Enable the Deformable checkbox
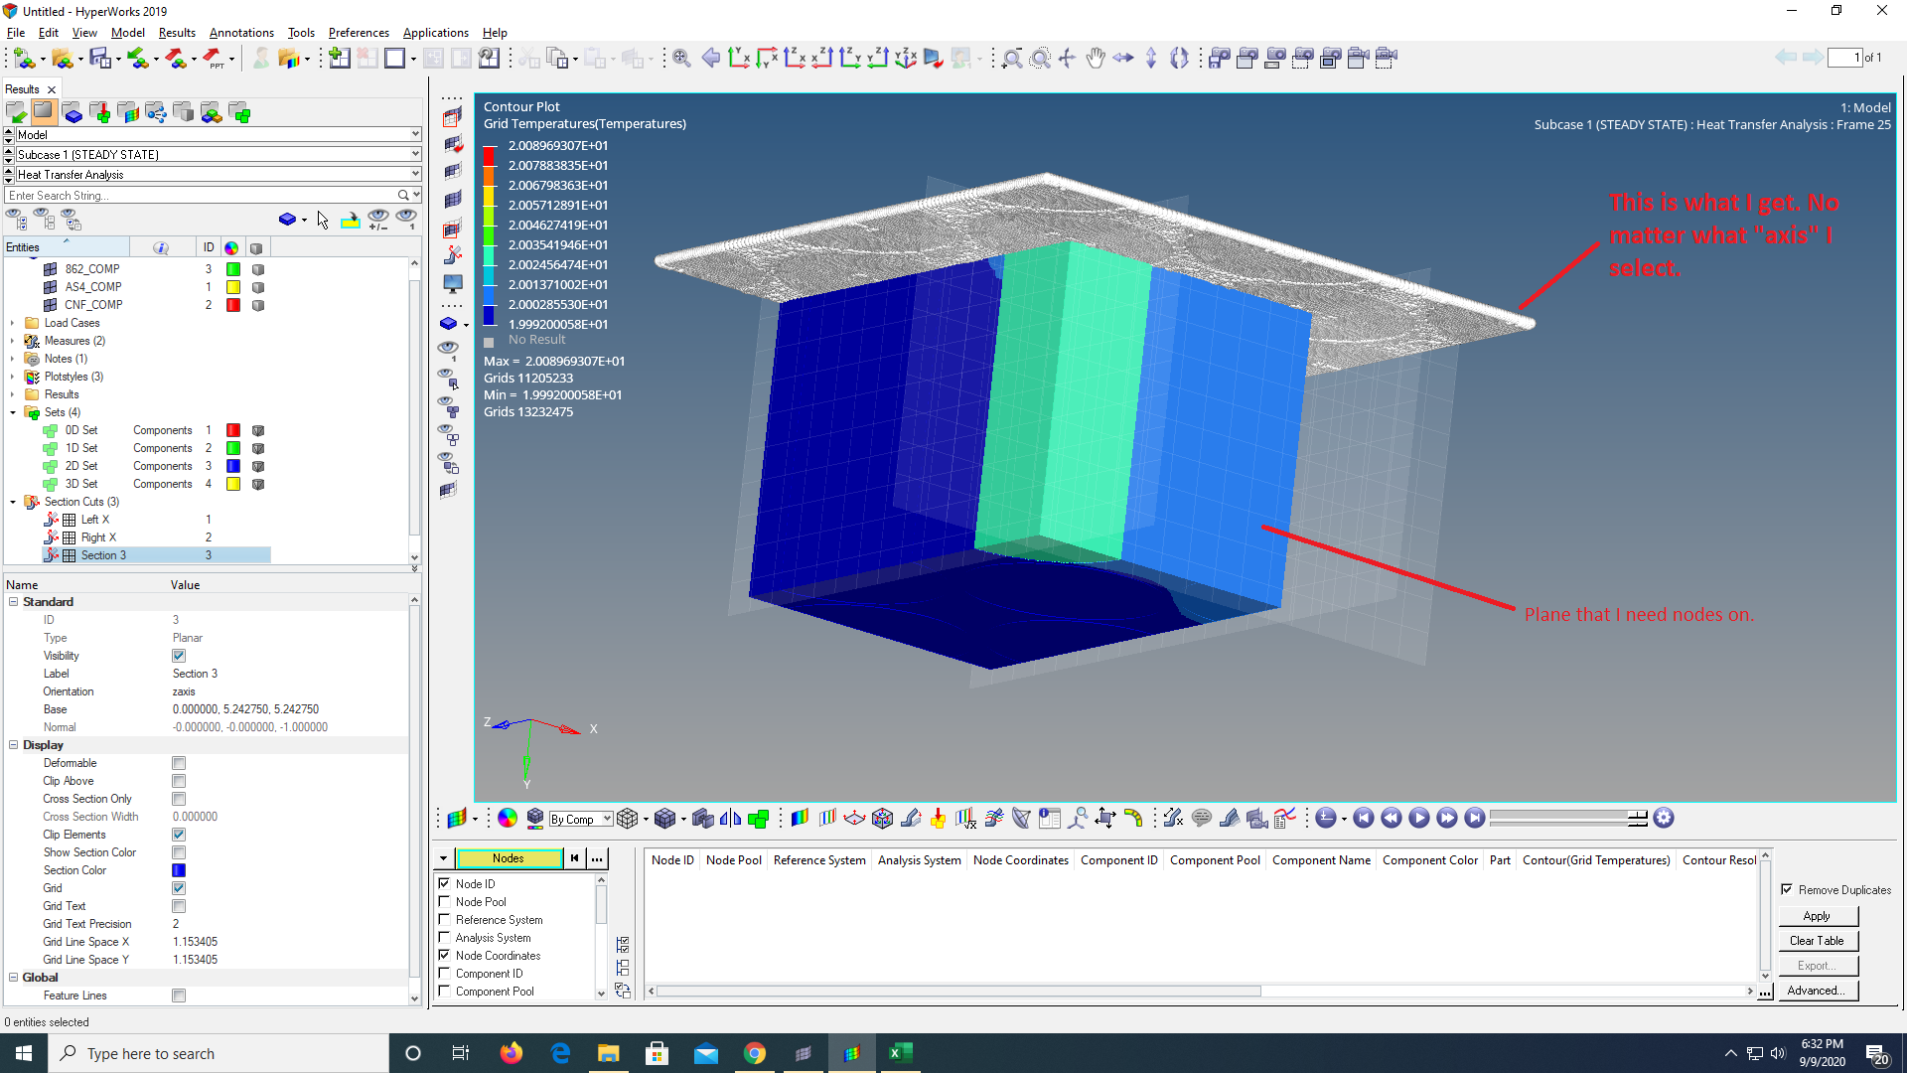1907x1073 pixels. click(179, 763)
